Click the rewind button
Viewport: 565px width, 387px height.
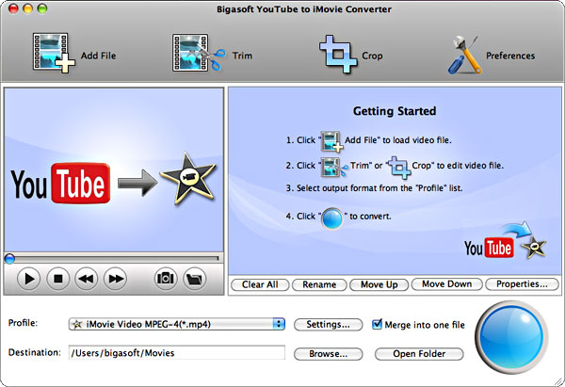click(86, 279)
